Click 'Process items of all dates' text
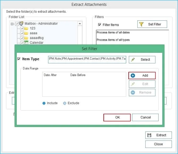 [113, 32]
